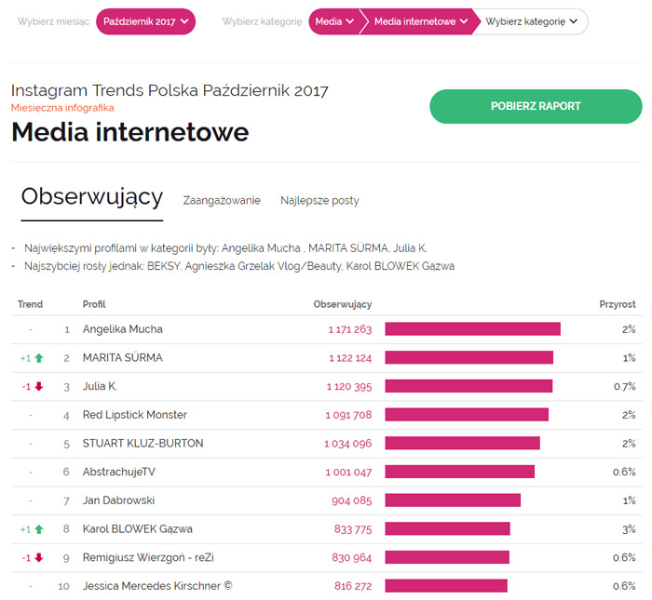
Task: Click follower count 816 272
Action: (353, 586)
